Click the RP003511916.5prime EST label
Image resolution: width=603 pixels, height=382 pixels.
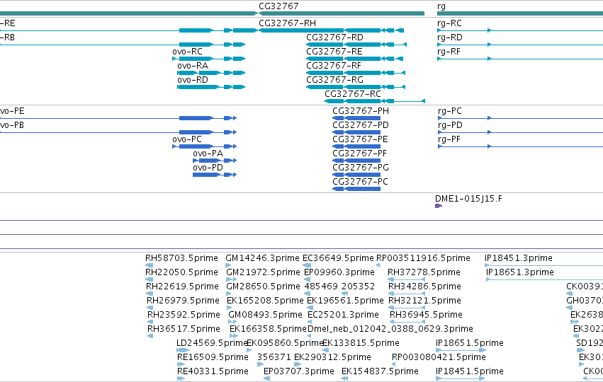423,258
